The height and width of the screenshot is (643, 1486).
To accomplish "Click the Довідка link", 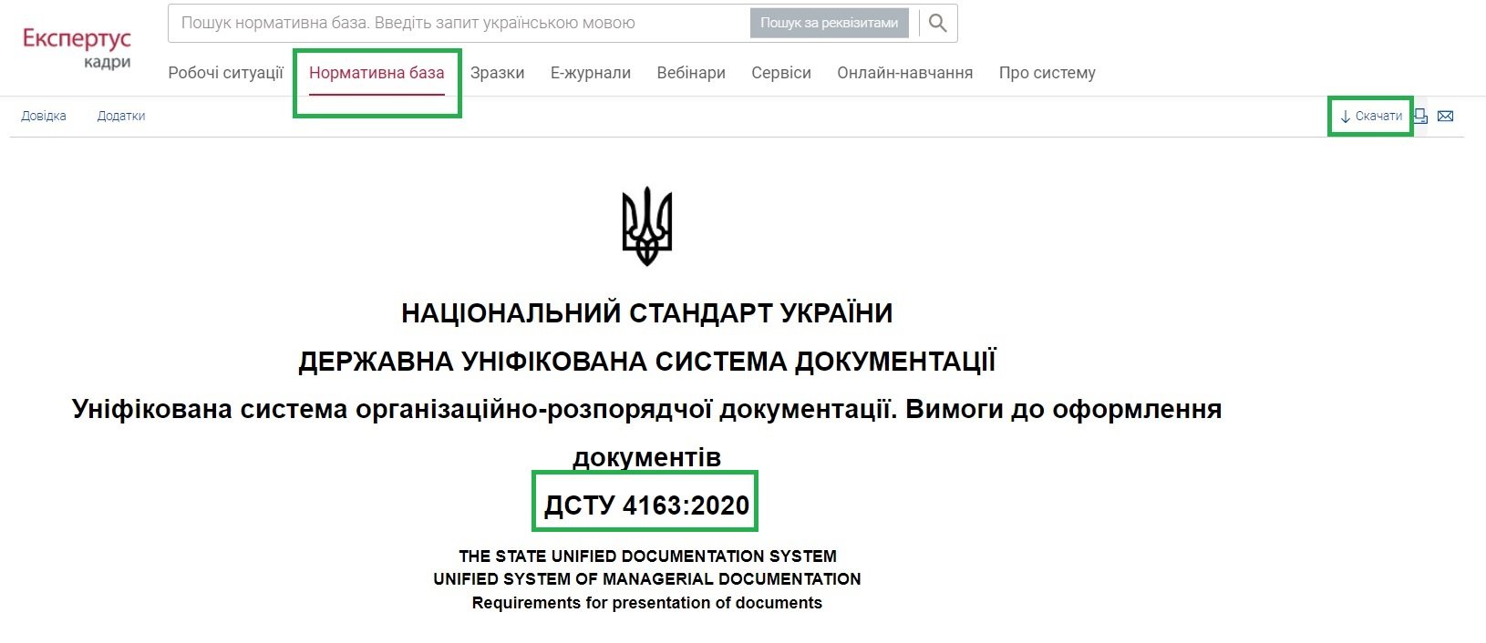I will (44, 117).
